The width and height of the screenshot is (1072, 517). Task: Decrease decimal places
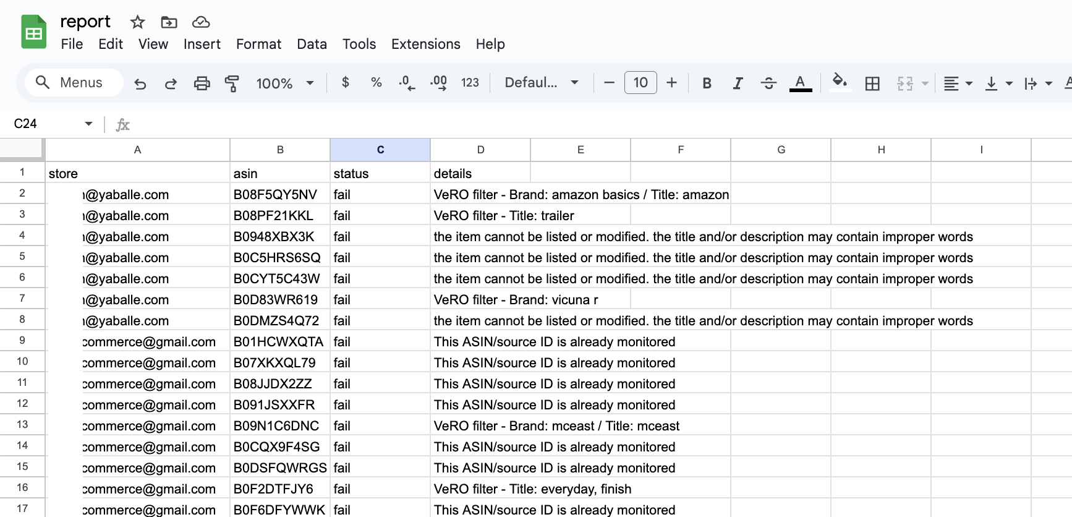click(x=407, y=82)
